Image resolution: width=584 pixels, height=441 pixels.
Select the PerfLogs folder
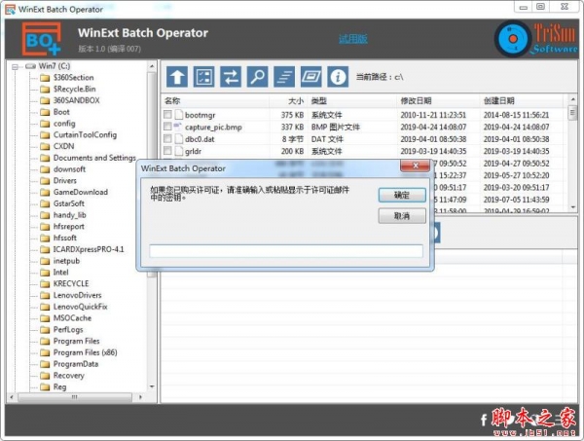(68, 330)
